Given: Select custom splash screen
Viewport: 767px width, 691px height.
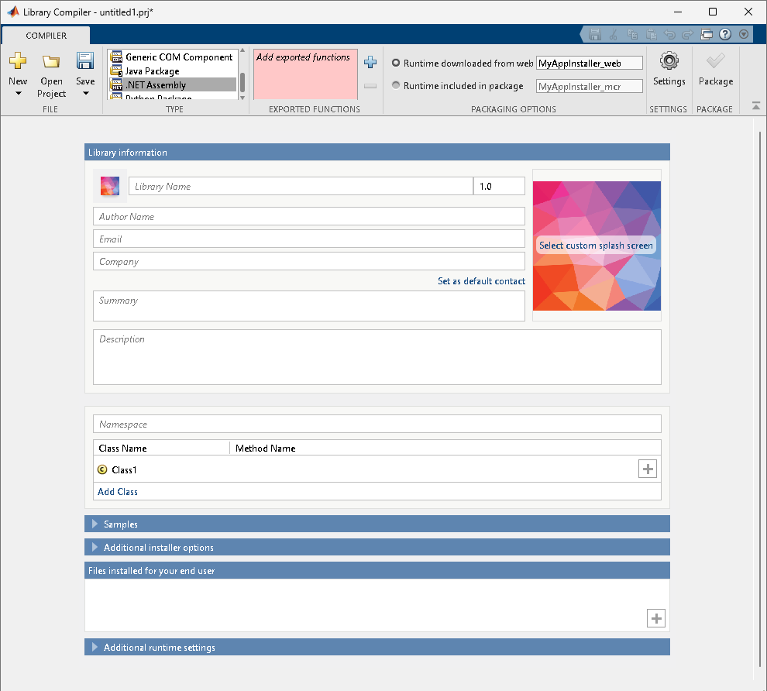Looking at the screenshot, I should (x=595, y=246).
